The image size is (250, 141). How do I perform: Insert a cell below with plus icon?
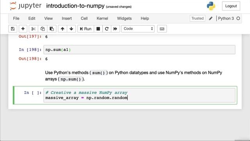point(23,29)
